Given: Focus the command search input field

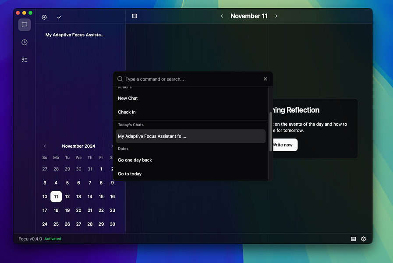Looking at the screenshot, I should pos(193,79).
